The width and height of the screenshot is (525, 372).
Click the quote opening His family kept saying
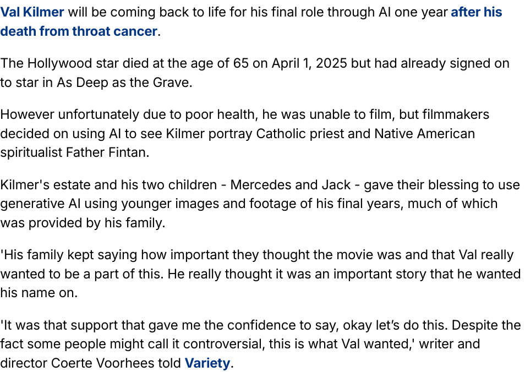[x=69, y=255]
